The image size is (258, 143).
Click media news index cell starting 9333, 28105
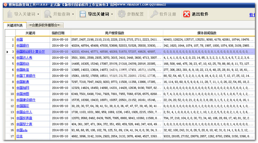click(x=209, y=136)
